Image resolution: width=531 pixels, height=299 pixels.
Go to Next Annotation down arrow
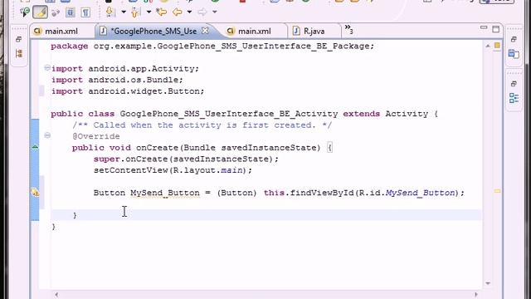coord(110,12)
